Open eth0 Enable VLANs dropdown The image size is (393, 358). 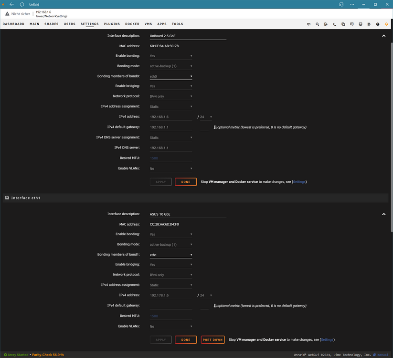coord(171,168)
